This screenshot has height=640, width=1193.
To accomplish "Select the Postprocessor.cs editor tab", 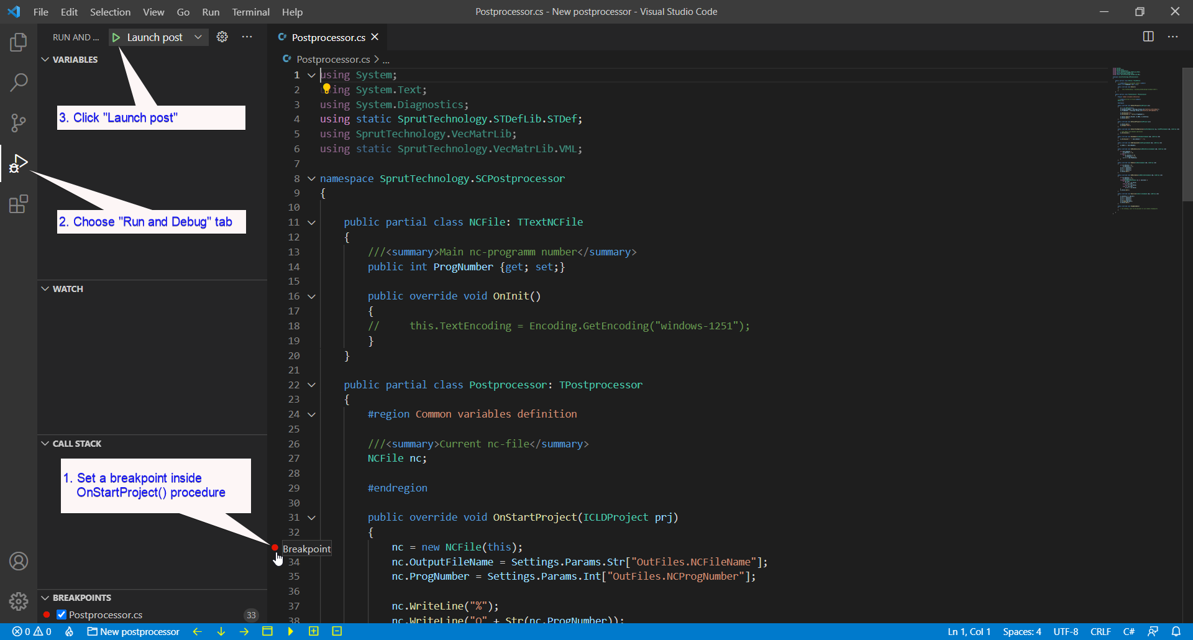I will pyautogui.click(x=328, y=37).
